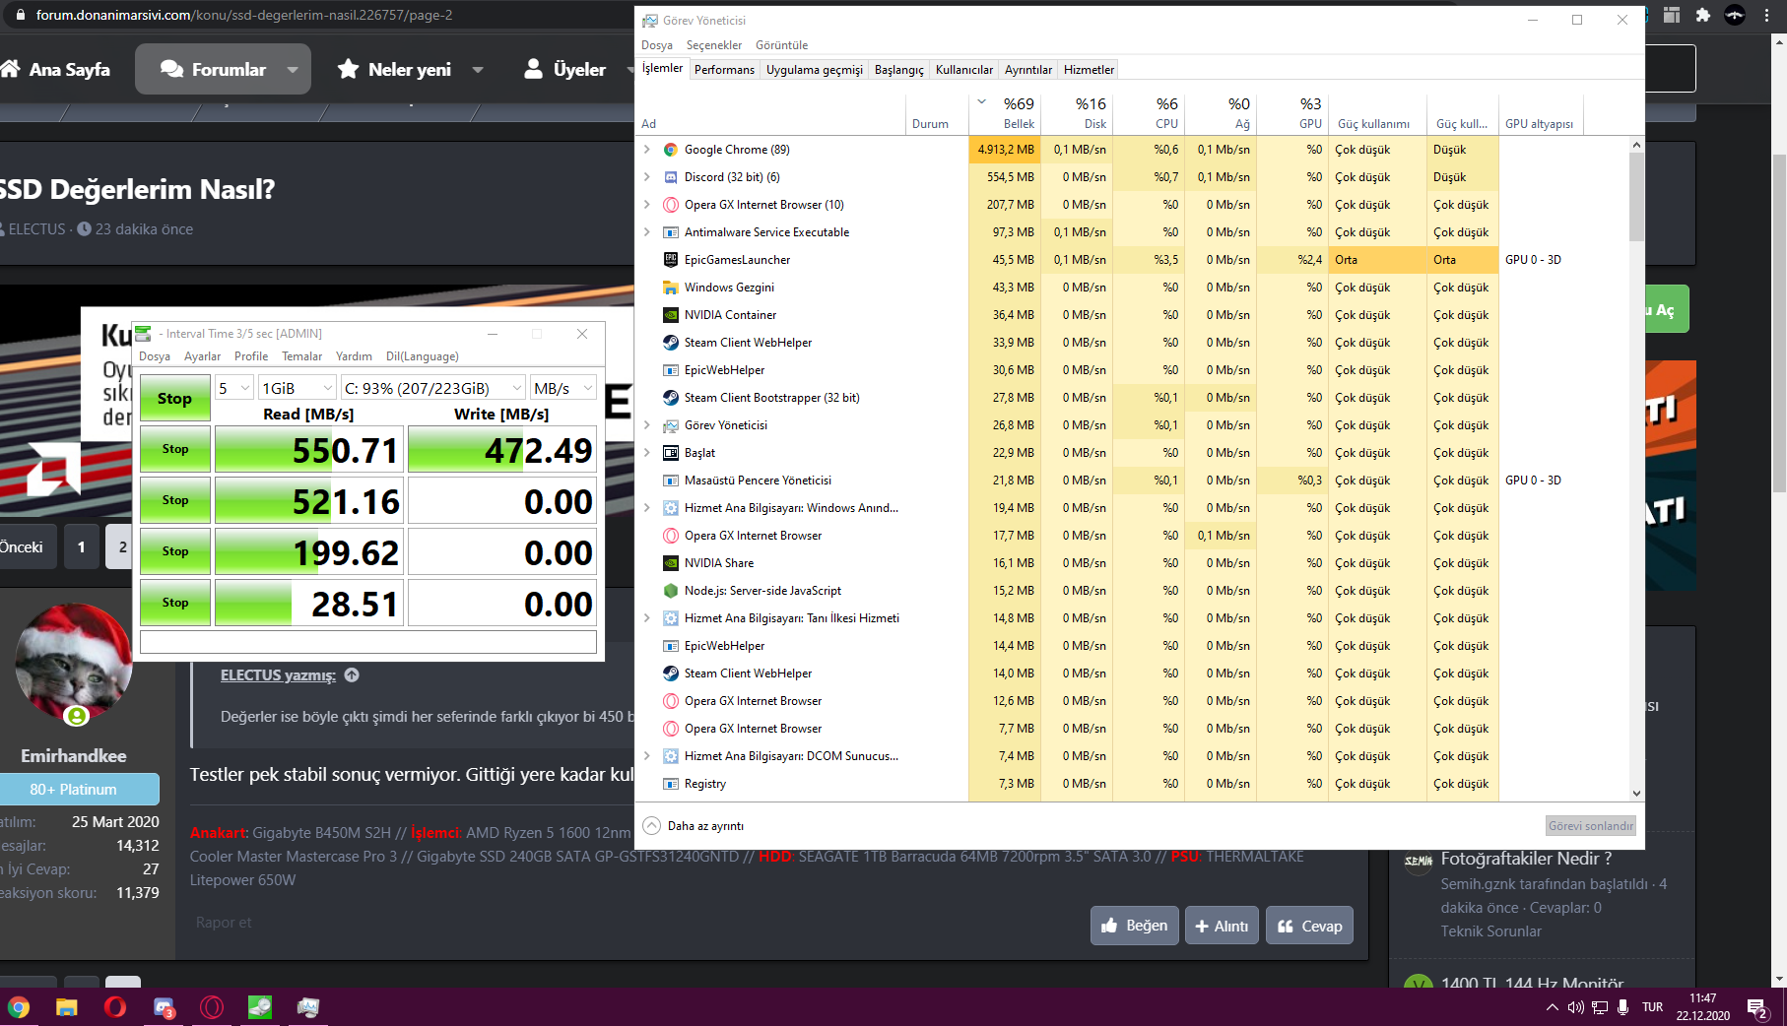
Task: Switch to the Ayrıntılar tab
Action: [x=1028, y=70]
